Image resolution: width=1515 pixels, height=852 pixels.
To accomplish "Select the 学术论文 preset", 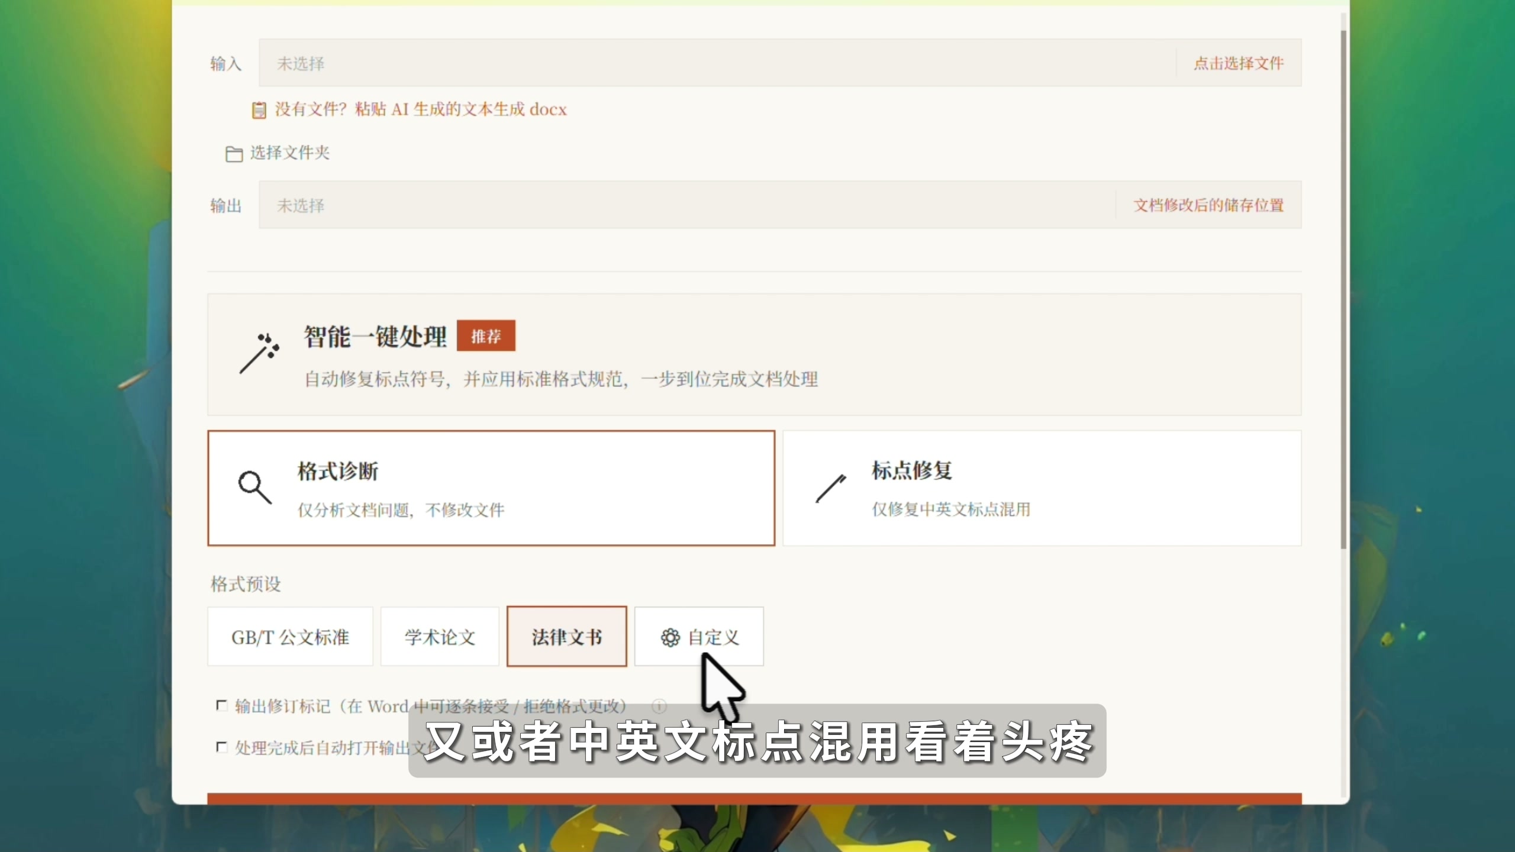I will click(440, 637).
